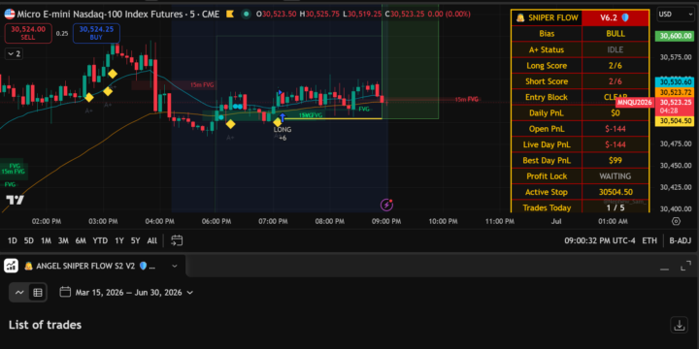Image resolution: width=699 pixels, height=349 pixels.
Task: Open the purple lightning bolt icon on chart
Action: coord(386,205)
